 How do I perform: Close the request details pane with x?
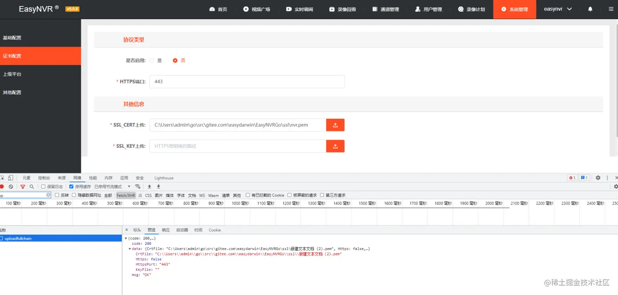[x=127, y=230]
